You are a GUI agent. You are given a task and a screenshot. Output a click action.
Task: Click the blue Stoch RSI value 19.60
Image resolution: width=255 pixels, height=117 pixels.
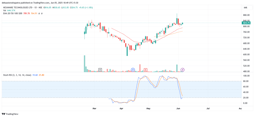click(x=35, y=75)
